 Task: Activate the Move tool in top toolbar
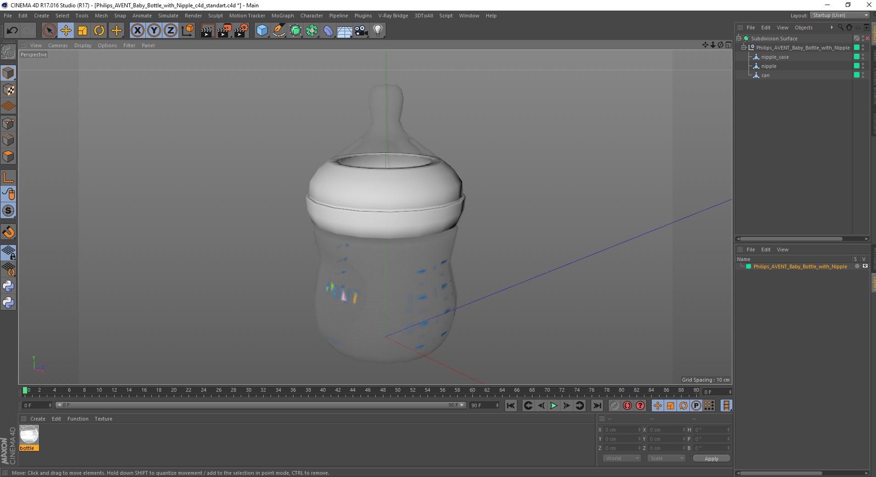pyautogui.click(x=66, y=31)
